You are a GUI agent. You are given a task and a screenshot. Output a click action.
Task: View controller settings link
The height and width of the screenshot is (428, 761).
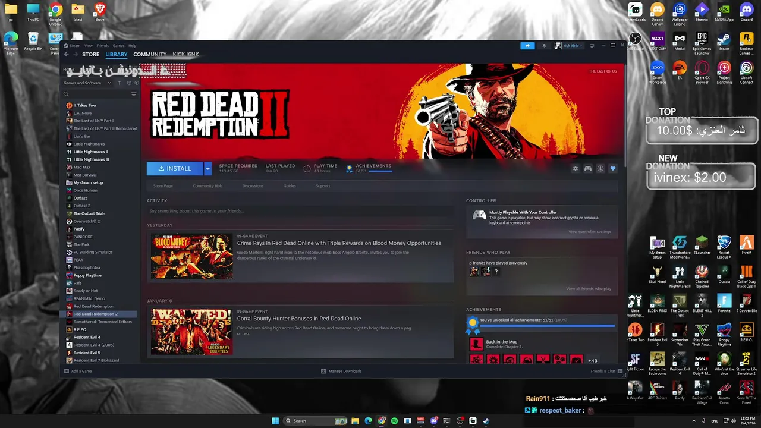click(x=590, y=232)
